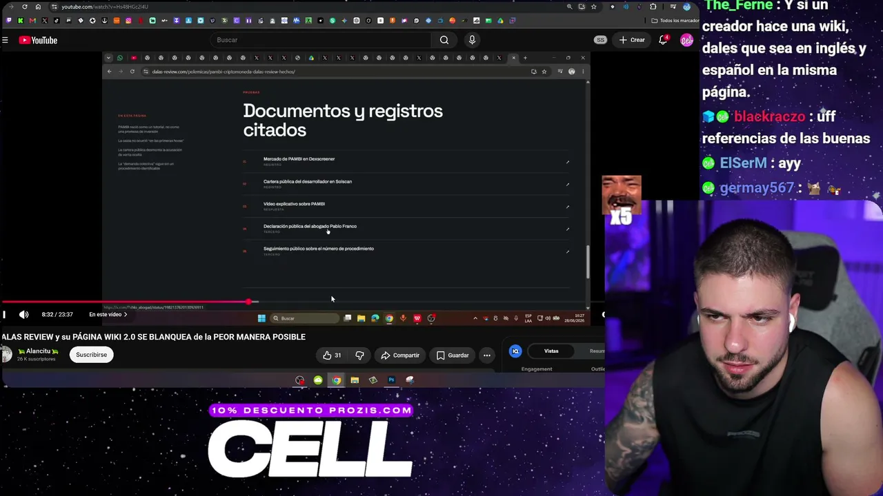
Task: Jump to 'La caída no ocurrió' section link
Action: point(150,141)
